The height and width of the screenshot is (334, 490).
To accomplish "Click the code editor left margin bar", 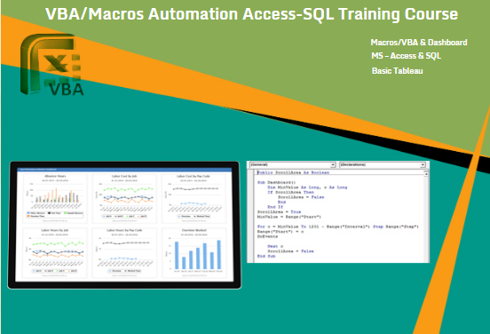I will click(x=251, y=216).
